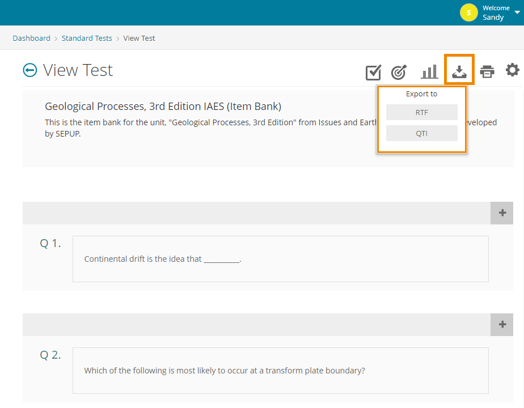Expand Question 1 section with its plus button
Screen dimensions: 524x408
(x=501, y=212)
